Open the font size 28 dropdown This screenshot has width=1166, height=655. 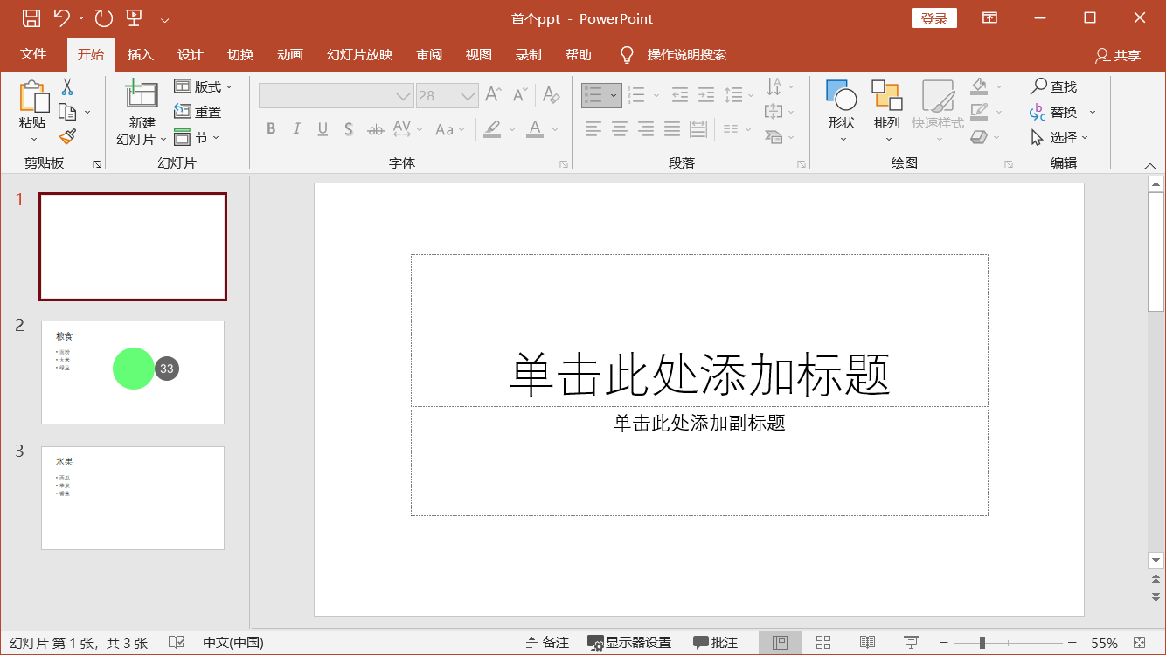[x=468, y=96]
